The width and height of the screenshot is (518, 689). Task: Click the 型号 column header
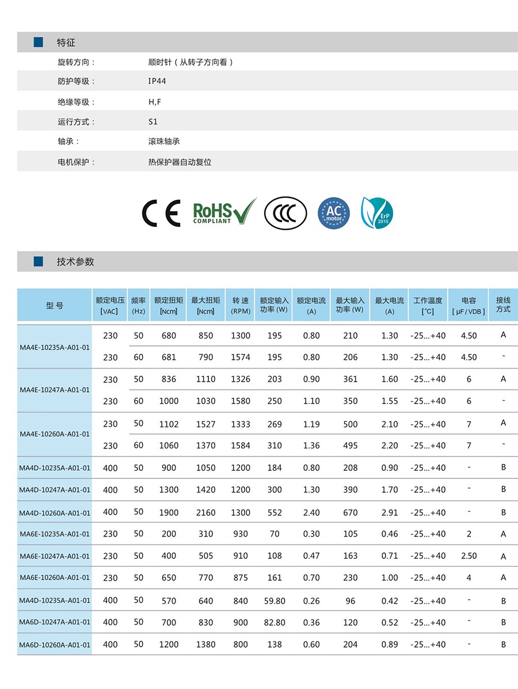point(55,306)
